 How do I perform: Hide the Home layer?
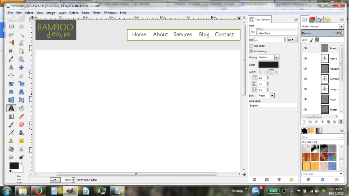(305, 58)
